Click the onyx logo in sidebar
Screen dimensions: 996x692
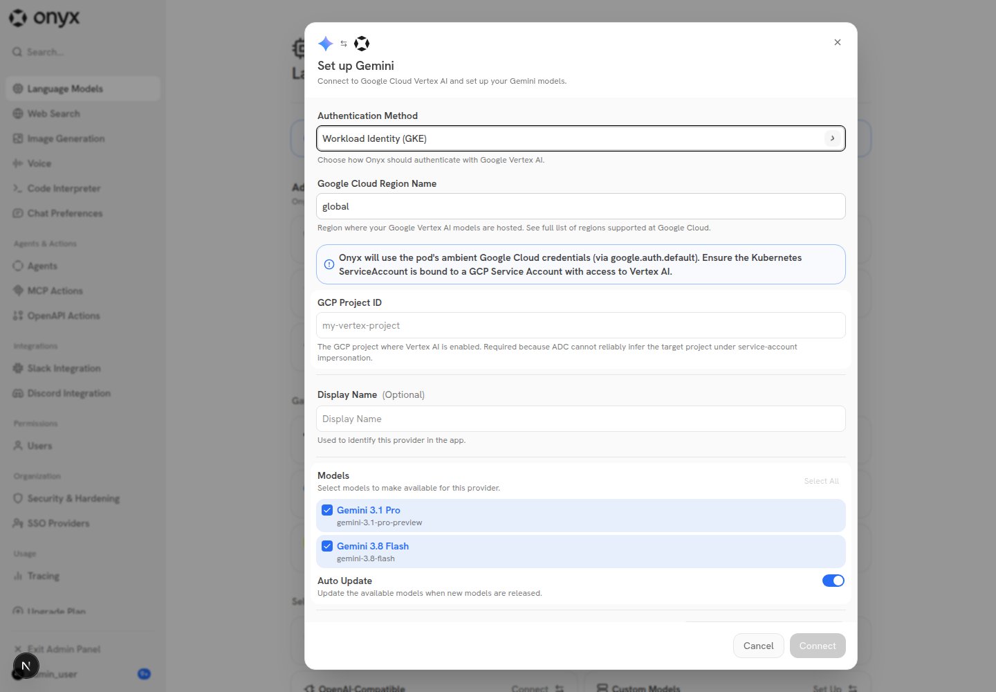(x=44, y=18)
